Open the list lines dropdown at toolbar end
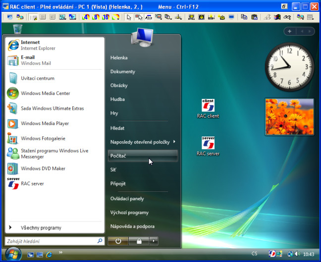321x262 pixels. (311, 17)
